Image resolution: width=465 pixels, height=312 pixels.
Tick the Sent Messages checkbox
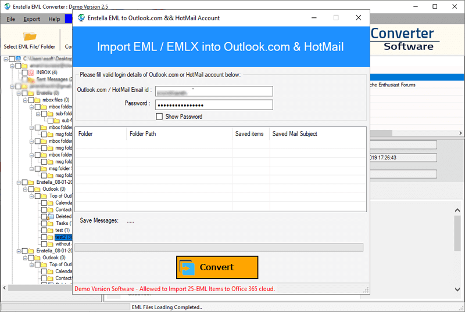pos(25,79)
